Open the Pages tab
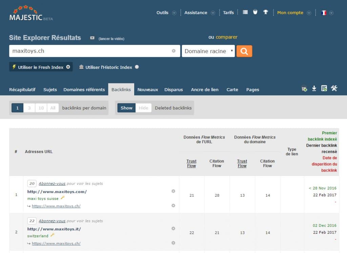347x253 pixels. pyautogui.click(x=252, y=90)
